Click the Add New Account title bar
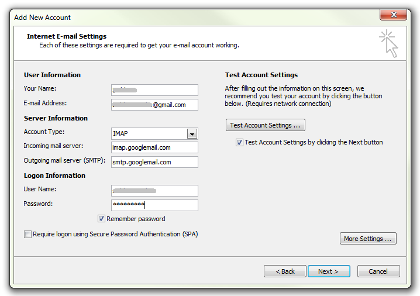The image size is (420, 296). [175, 17]
